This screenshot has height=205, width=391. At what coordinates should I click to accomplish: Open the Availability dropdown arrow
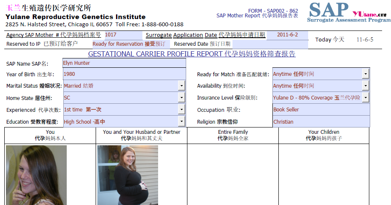(365, 86)
